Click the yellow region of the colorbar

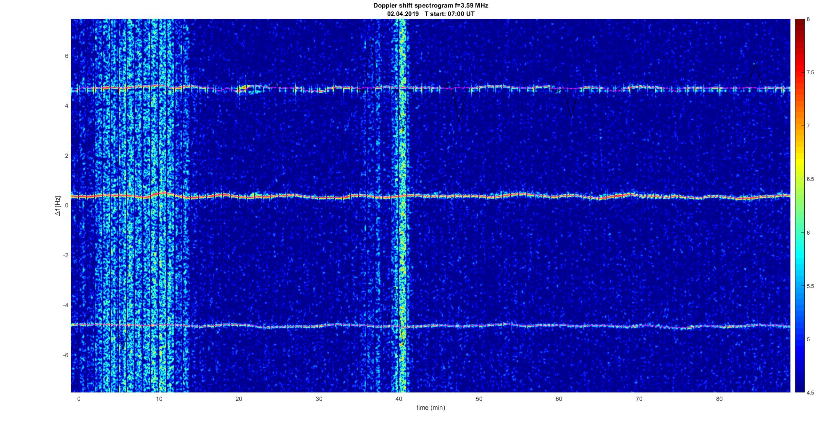(800, 162)
